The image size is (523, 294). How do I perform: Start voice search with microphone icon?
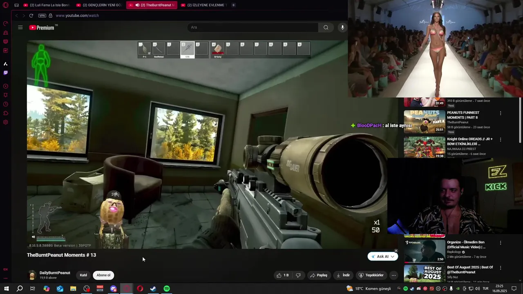coord(342,27)
